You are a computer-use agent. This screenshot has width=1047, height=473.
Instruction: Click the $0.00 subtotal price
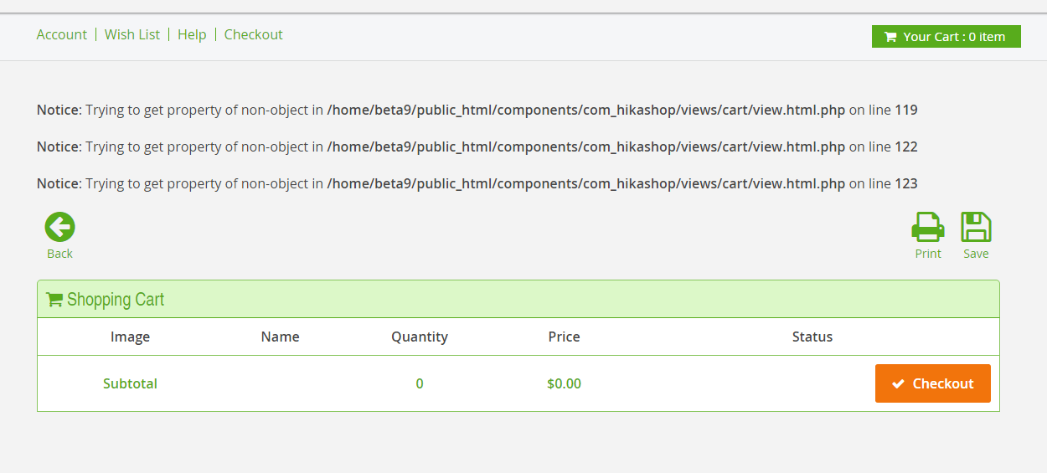tap(564, 383)
